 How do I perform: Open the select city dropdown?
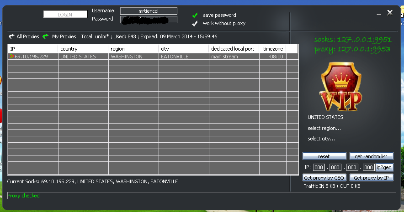click(x=321, y=139)
